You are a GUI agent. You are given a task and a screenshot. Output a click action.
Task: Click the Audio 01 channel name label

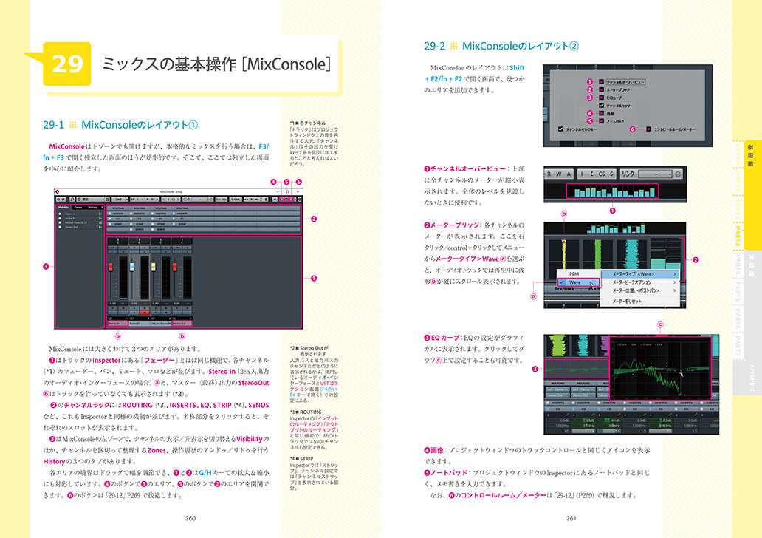[140, 324]
